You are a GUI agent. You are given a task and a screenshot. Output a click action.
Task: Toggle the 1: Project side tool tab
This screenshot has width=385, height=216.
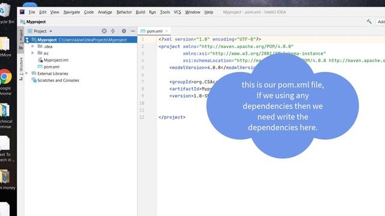coord(21,39)
